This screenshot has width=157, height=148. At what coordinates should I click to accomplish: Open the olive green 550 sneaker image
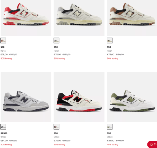(132, 97)
